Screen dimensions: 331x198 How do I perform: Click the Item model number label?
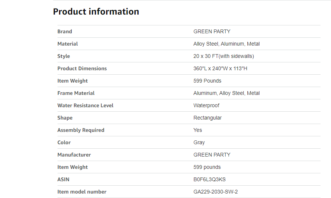[82, 192]
